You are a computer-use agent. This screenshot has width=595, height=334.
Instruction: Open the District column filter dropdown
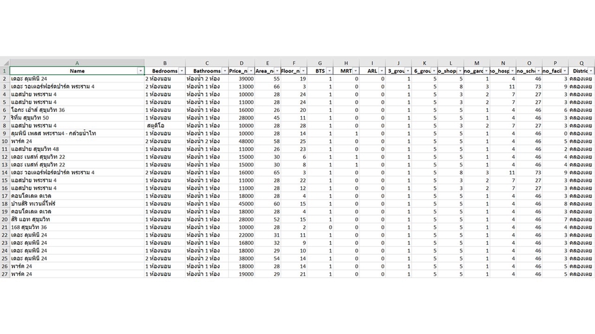click(x=591, y=71)
